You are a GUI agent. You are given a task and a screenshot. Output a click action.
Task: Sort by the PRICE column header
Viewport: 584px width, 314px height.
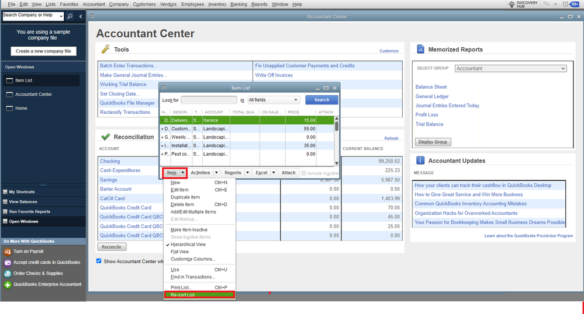point(293,112)
